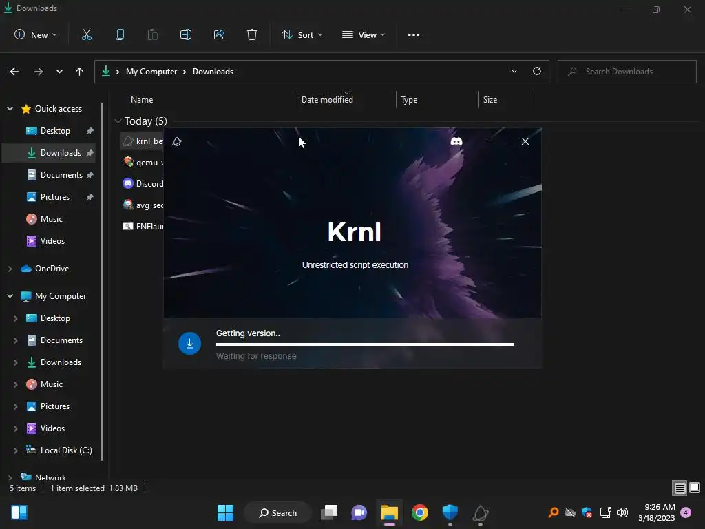Select the krnl_be file
This screenshot has width=705, height=529.
point(143,141)
